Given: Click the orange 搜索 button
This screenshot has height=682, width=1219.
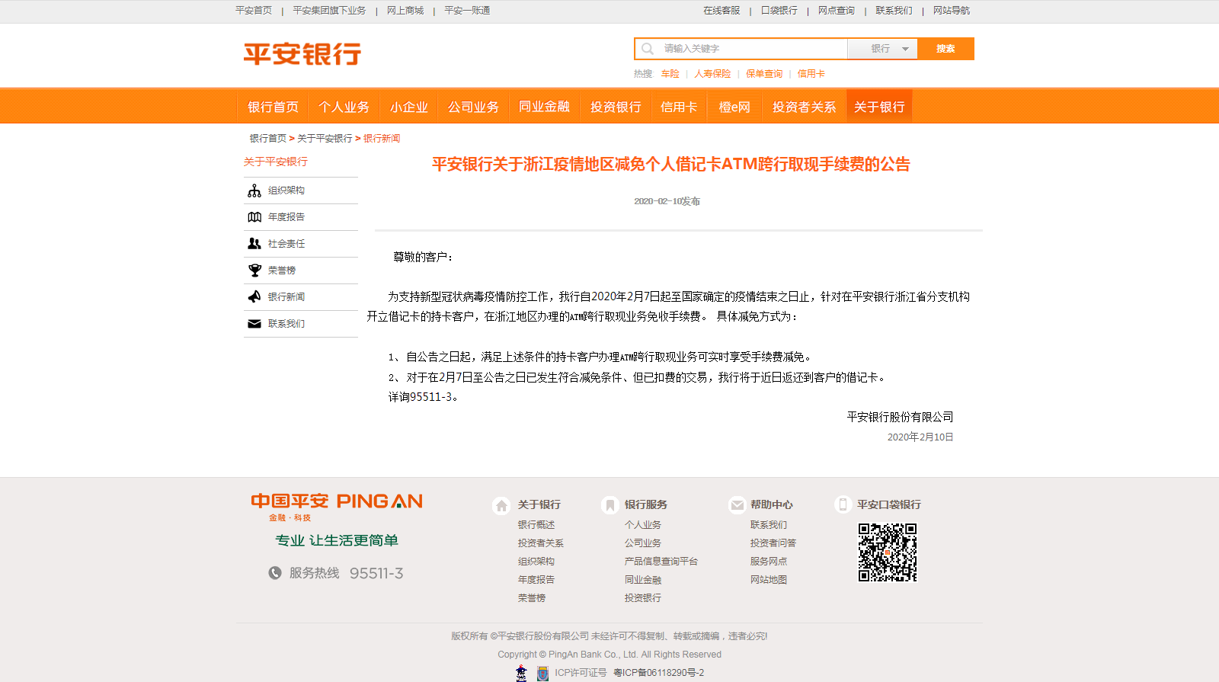Looking at the screenshot, I should [945, 49].
